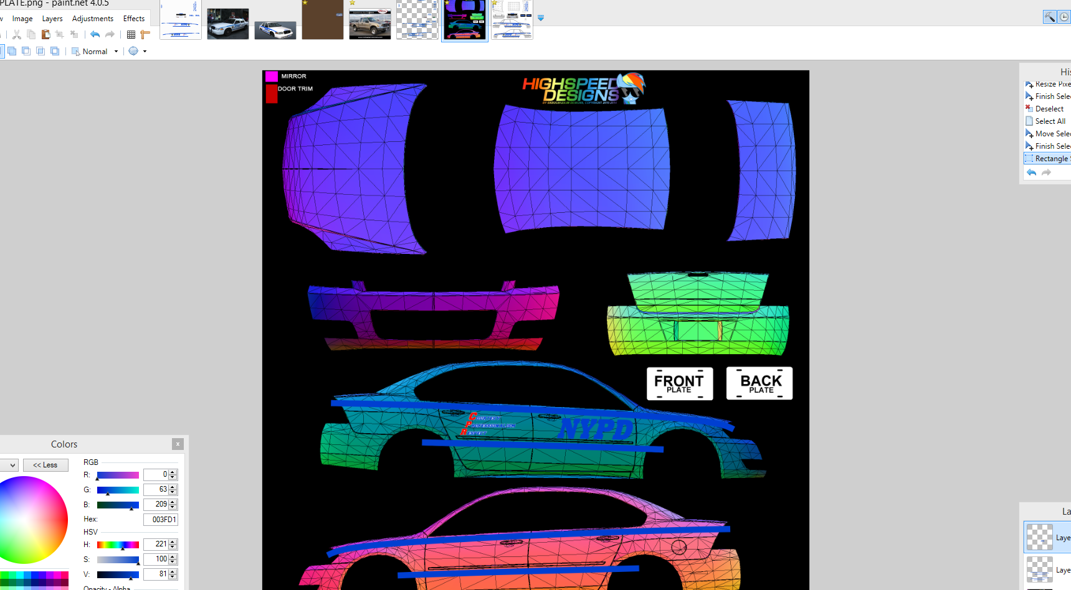Image resolution: width=1071 pixels, height=590 pixels.
Task: Click the Redo arrow in toolbar
Action: [x=110, y=35]
